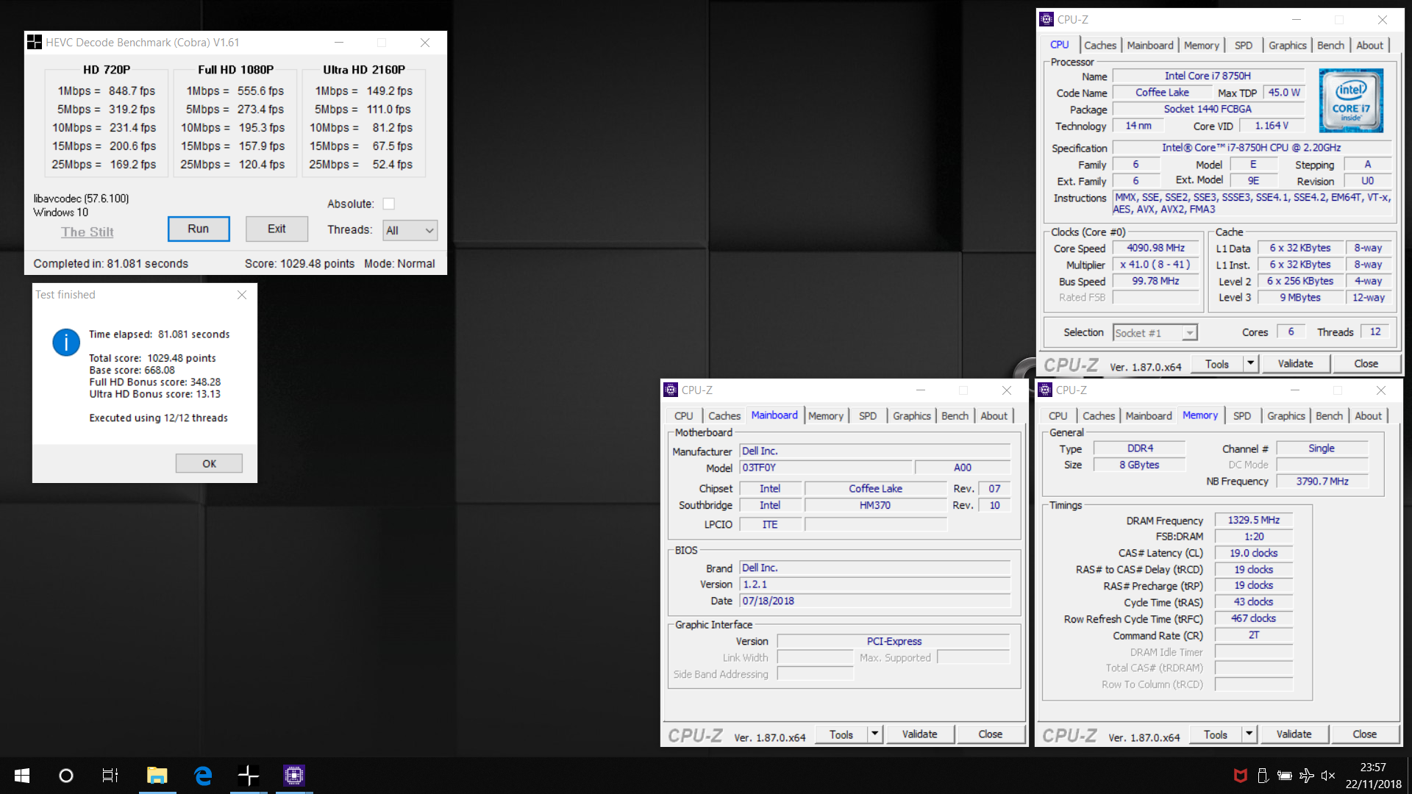Click processor Name field Intel Core i7 8750H
This screenshot has height=794, width=1412.
(x=1208, y=76)
